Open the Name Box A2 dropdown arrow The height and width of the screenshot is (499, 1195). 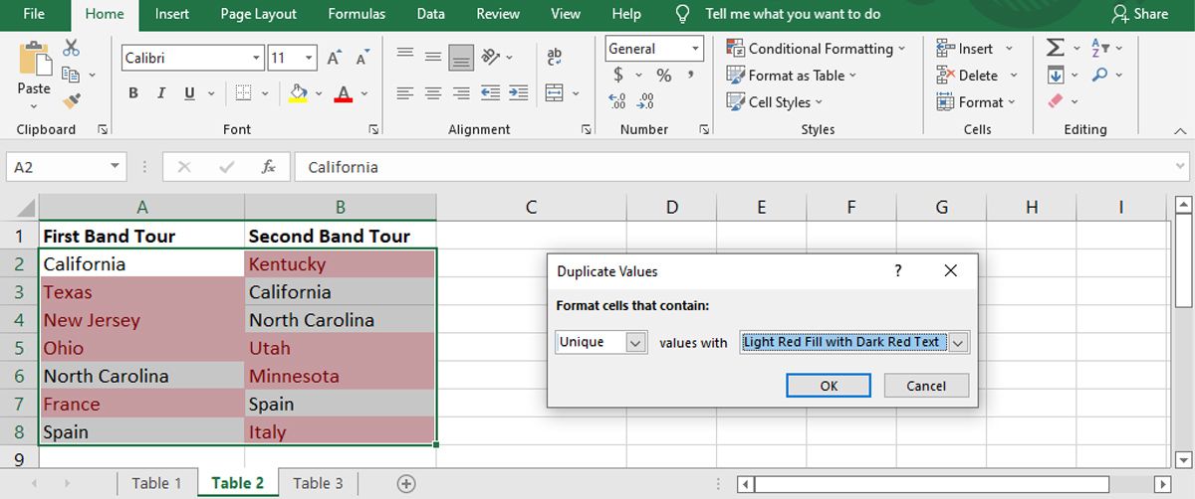[116, 167]
